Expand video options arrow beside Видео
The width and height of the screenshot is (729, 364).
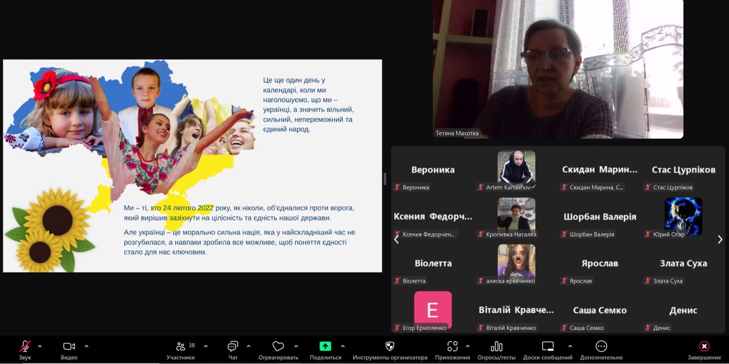pos(87,346)
